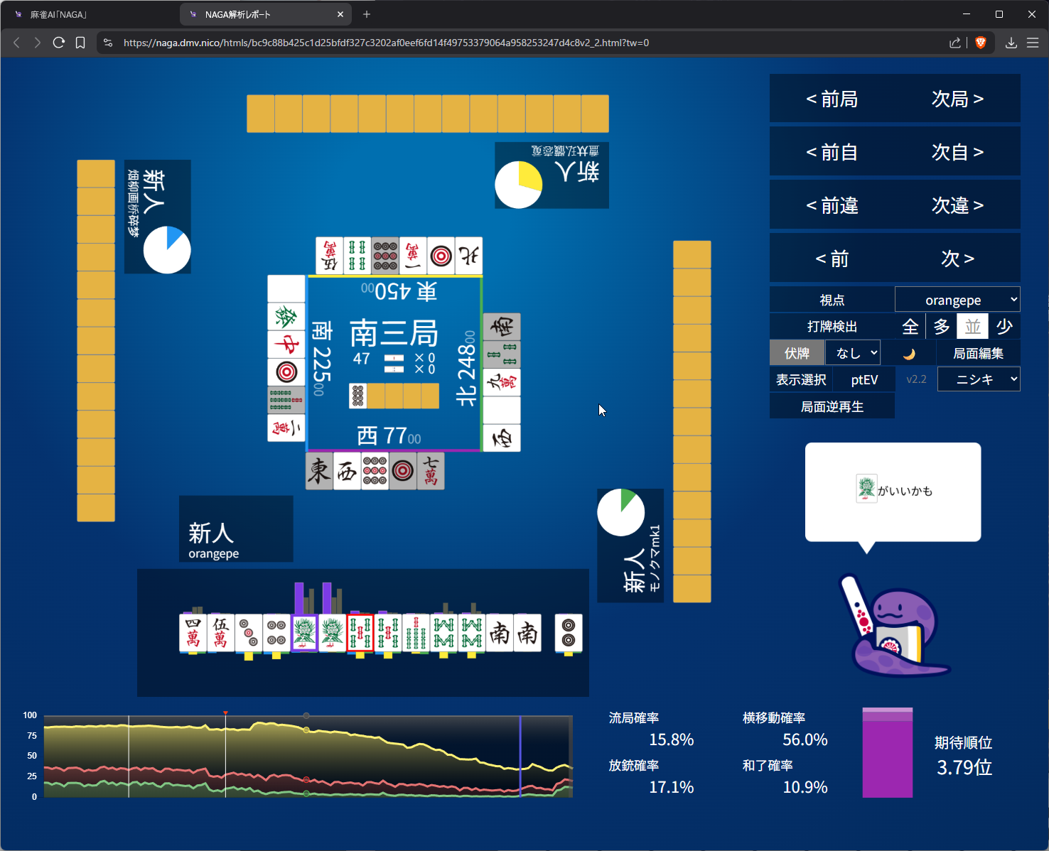The width and height of the screenshot is (1049, 851).
Task: Select 少 discard detection level
Action: pos(1004,327)
